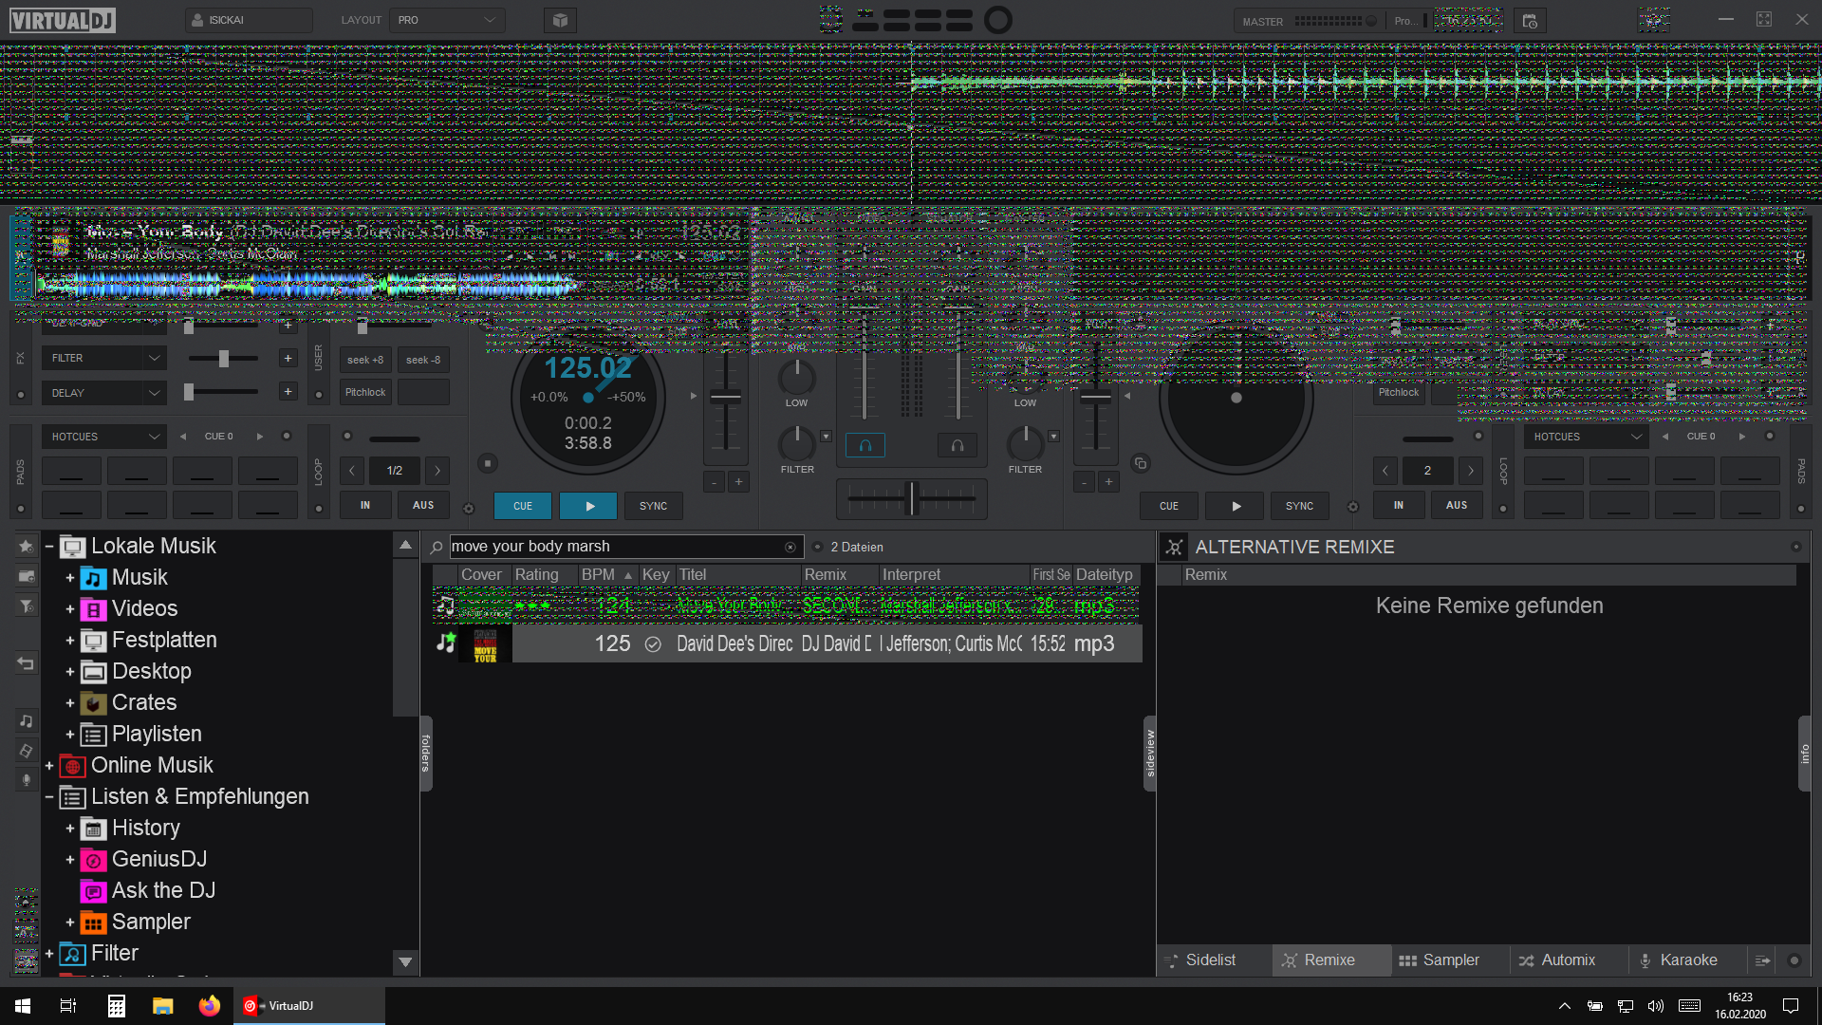
Task: Click the music note sidebar icon
Action: coord(26,721)
